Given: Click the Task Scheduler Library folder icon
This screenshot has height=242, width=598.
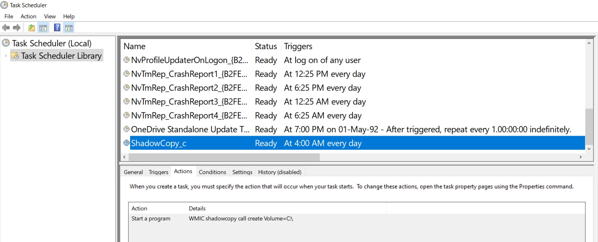Looking at the screenshot, I should coord(15,56).
